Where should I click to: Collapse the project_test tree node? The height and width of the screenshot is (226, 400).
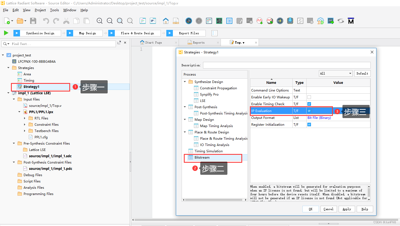point(3,55)
